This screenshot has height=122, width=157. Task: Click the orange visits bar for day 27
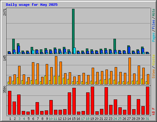pos(130,71)
